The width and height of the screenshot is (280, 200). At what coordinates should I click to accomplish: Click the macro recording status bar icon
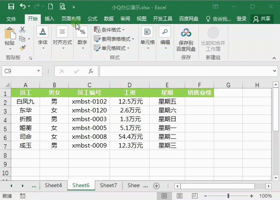tap(22, 196)
